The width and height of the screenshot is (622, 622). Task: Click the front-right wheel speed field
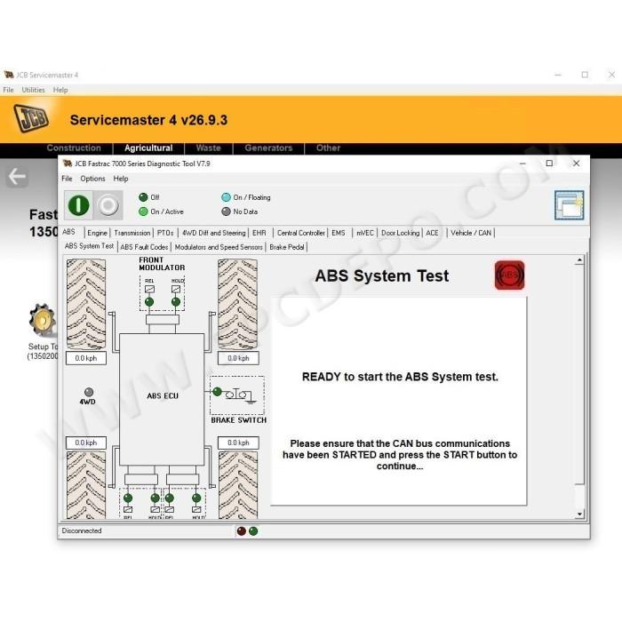click(238, 358)
